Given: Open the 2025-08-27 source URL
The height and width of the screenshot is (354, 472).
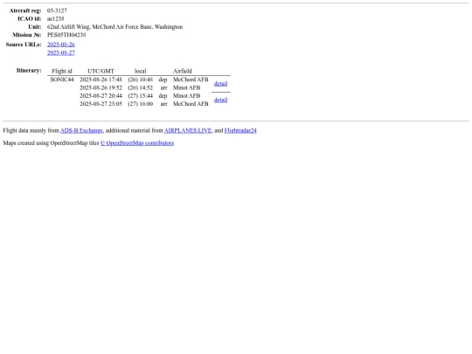Looking at the screenshot, I should [61, 52].
